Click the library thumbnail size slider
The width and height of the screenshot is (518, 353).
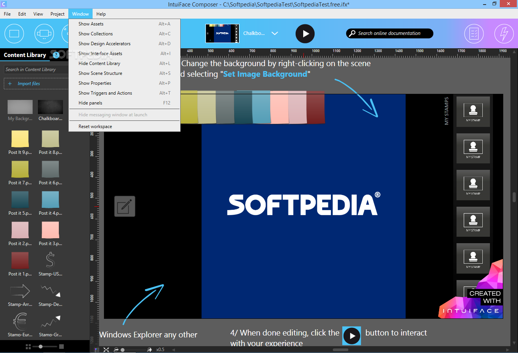click(45, 347)
